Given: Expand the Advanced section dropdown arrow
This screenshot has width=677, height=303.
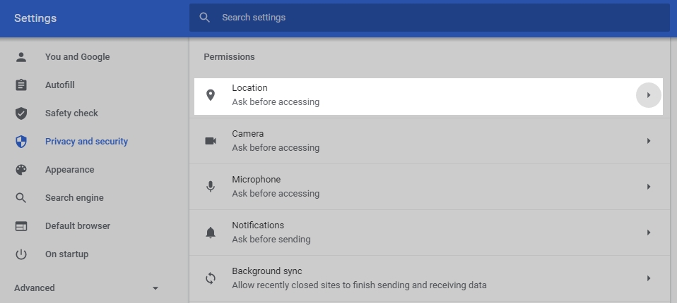Looking at the screenshot, I should (155, 288).
